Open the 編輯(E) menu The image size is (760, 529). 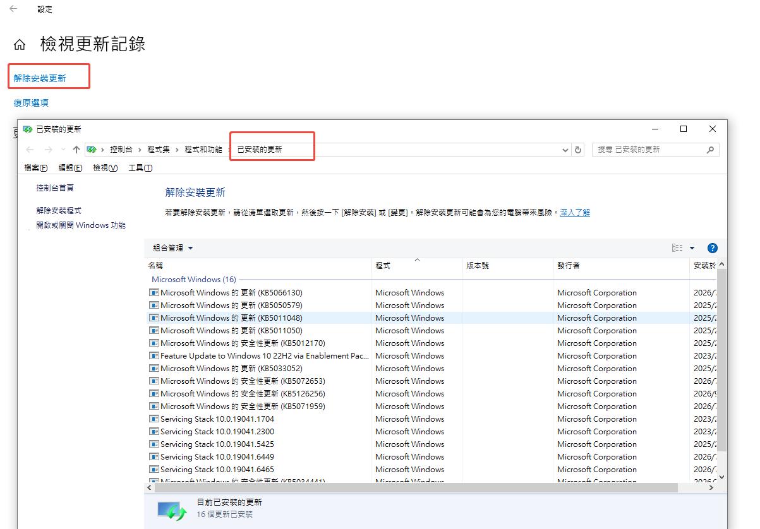(x=70, y=168)
